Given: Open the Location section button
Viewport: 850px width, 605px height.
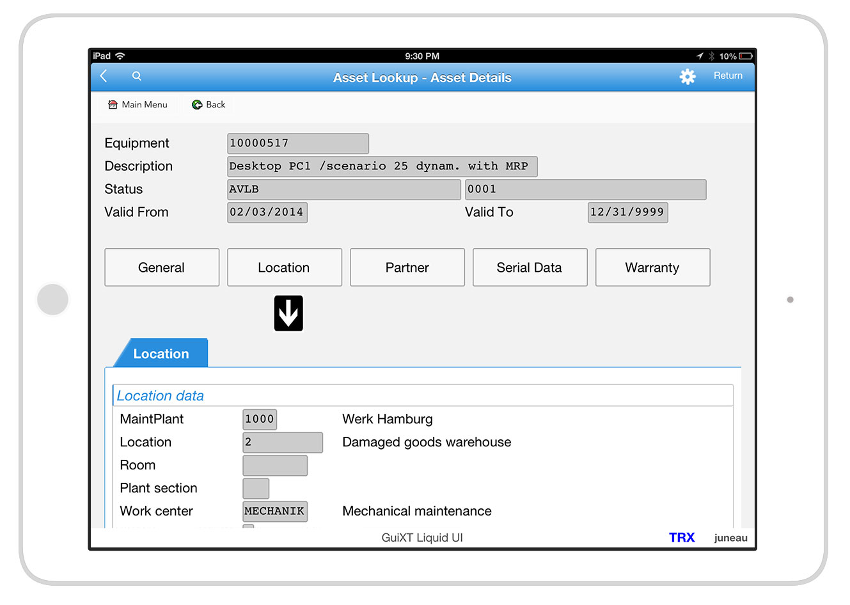Looking at the screenshot, I should click(x=284, y=267).
